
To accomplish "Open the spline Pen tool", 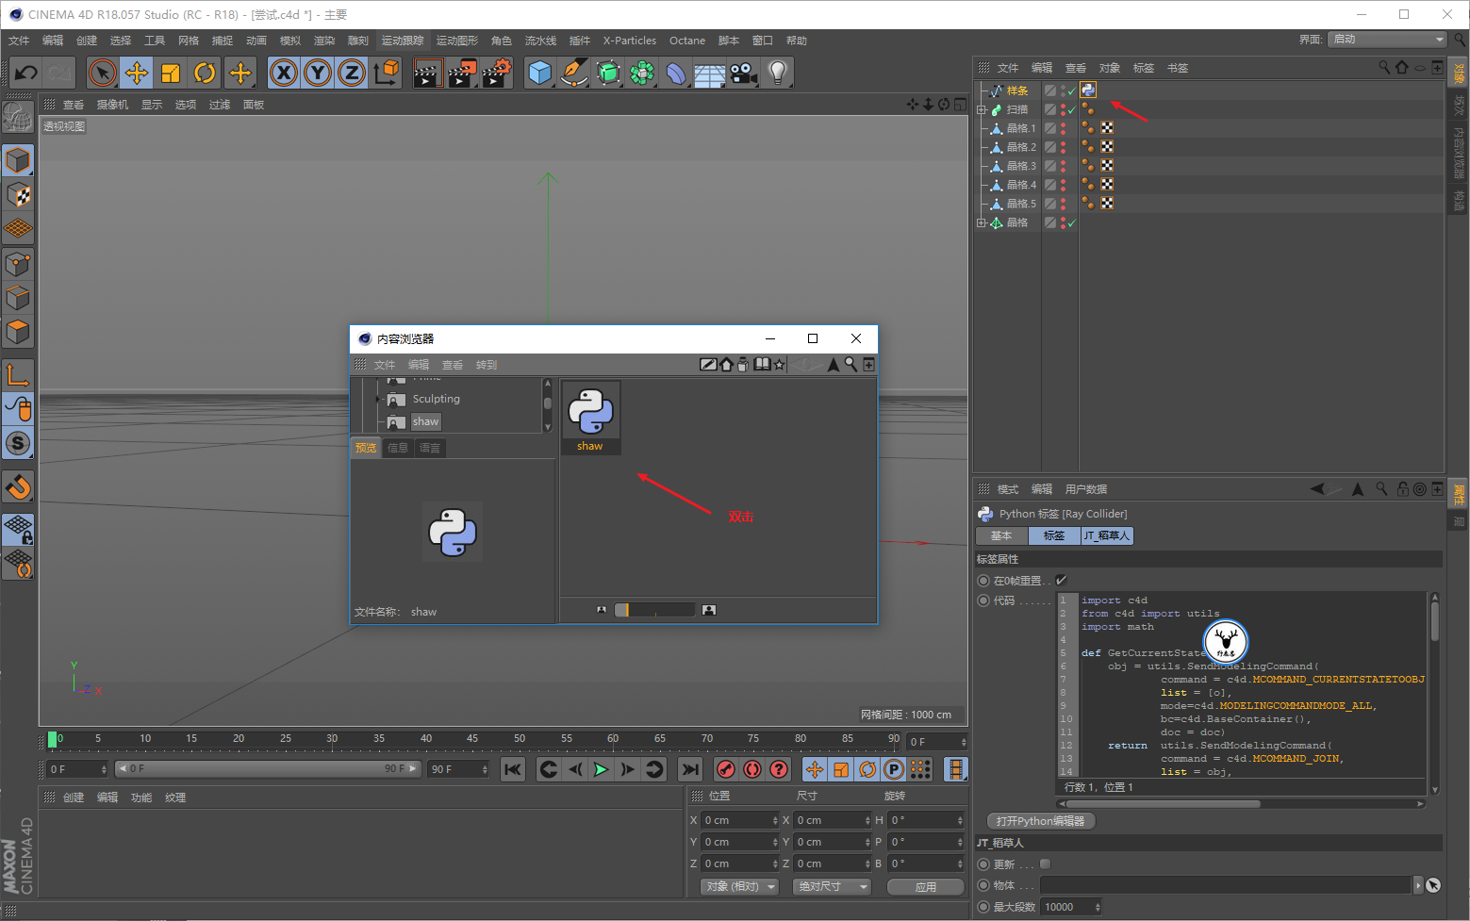I will [x=573, y=73].
